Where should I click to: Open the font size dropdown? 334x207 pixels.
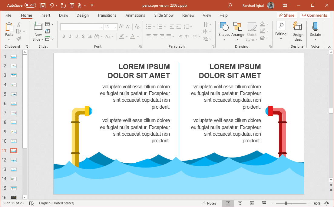point(116,27)
